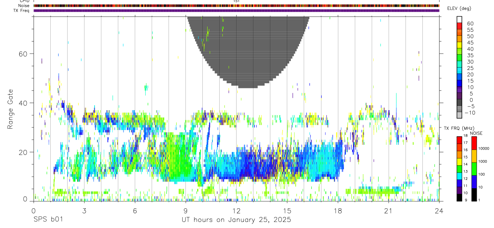The height and width of the screenshot is (228, 494).
Task: Click the 'NOISE' legend title
Action: coord(476,133)
